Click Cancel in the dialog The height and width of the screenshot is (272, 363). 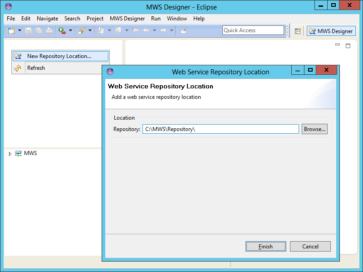[310, 247]
